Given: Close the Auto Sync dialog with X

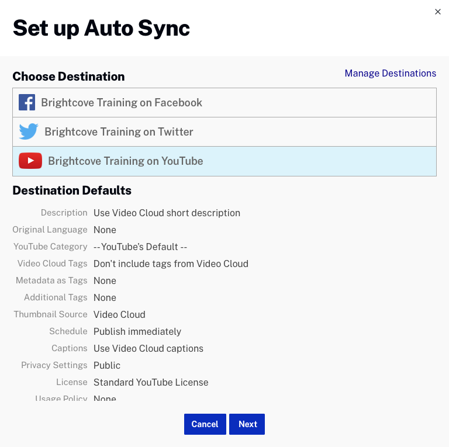Looking at the screenshot, I should click(x=437, y=12).
